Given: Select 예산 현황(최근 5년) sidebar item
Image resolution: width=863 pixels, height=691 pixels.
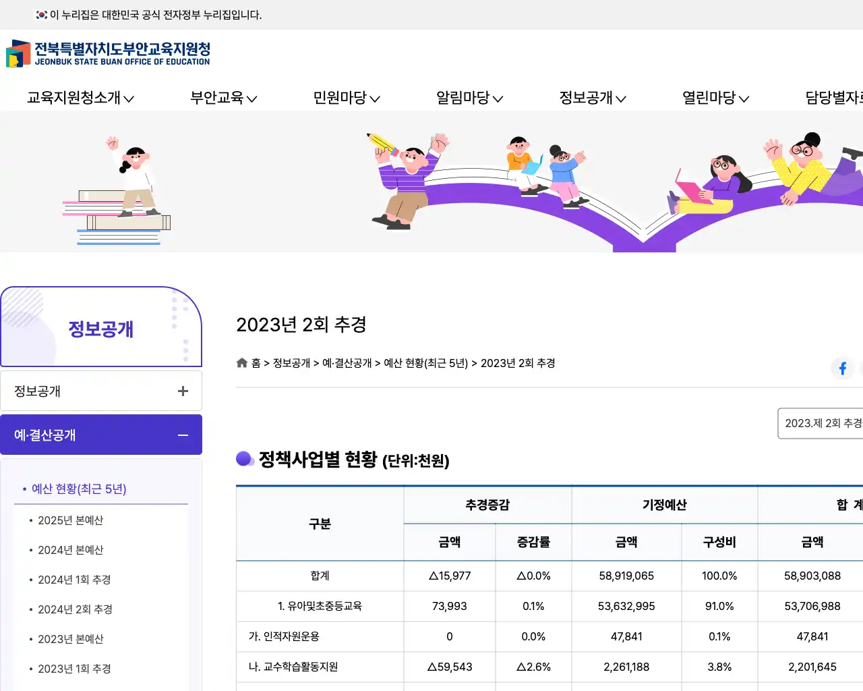Looking at the screenshot, I should 79,489.
